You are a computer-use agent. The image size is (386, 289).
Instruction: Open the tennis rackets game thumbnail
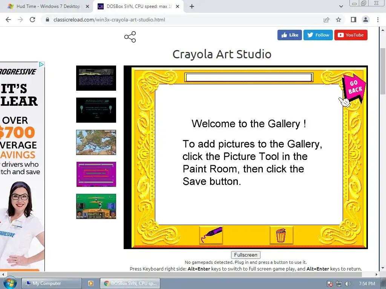(96, 110)
